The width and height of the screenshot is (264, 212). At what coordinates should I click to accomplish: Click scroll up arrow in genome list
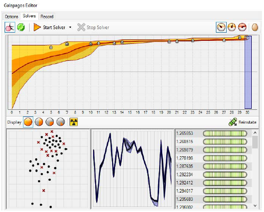click(x=255, y=133)
